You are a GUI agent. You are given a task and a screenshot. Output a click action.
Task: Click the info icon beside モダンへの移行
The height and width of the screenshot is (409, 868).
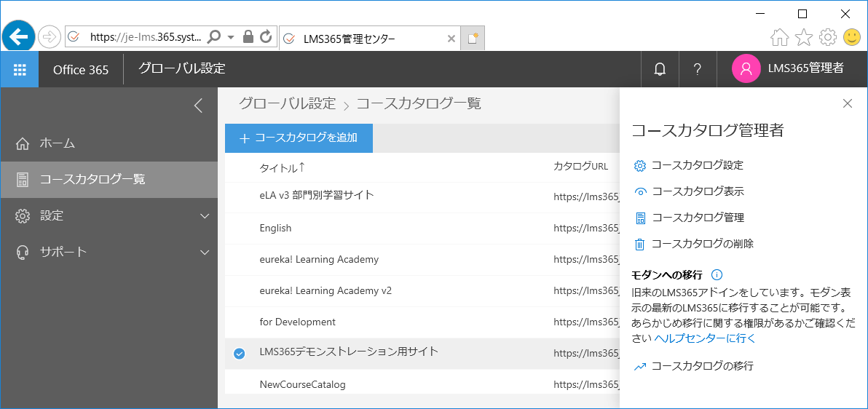point(717,274)
